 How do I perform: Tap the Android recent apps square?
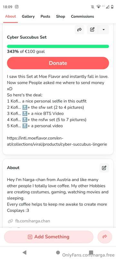(91, 253)
